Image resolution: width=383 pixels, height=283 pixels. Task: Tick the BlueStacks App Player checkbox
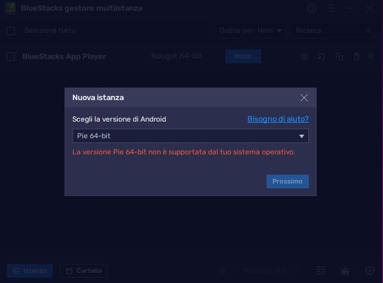(11, 57)
